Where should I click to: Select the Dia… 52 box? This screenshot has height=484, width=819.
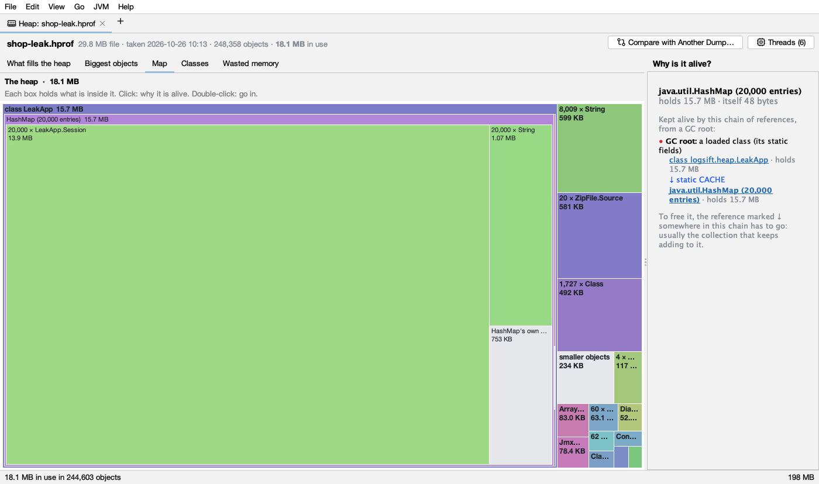coord(630,417)
